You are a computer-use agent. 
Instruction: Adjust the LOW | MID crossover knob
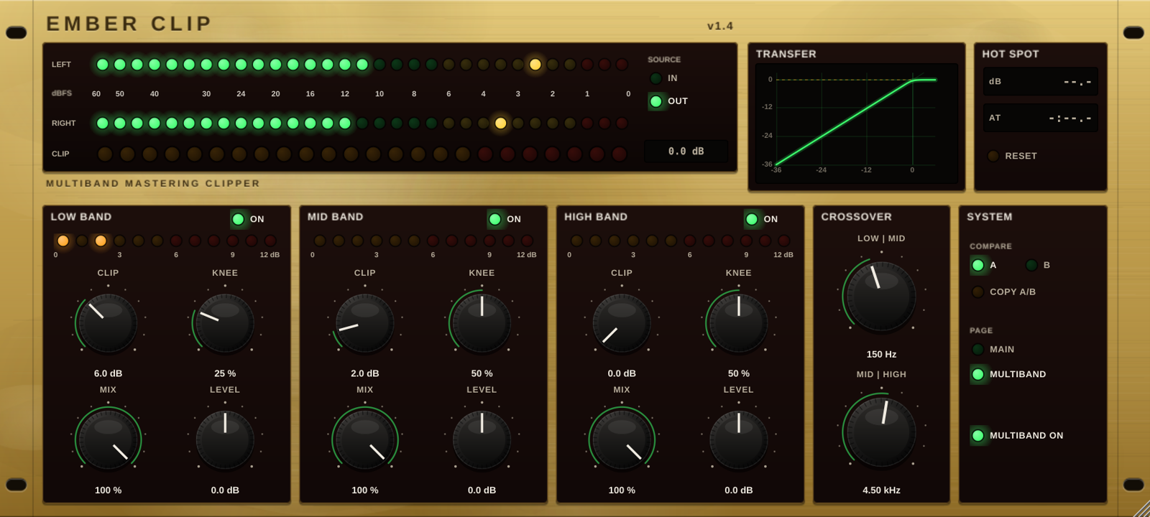881,295
